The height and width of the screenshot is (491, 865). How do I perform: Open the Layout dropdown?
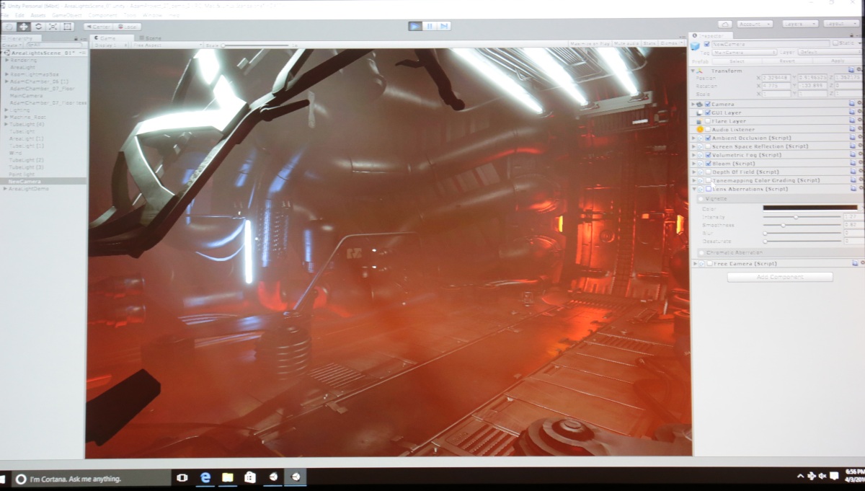point(841,24)
